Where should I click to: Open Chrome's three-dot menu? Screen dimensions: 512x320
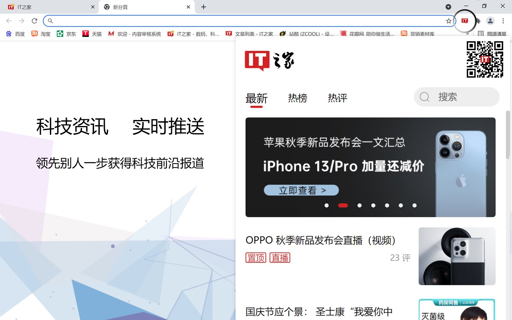point(503,21)
